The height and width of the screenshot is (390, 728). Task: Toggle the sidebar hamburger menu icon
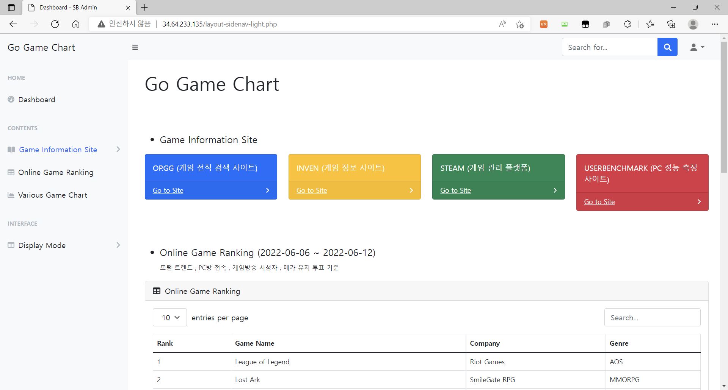(135, 47)
